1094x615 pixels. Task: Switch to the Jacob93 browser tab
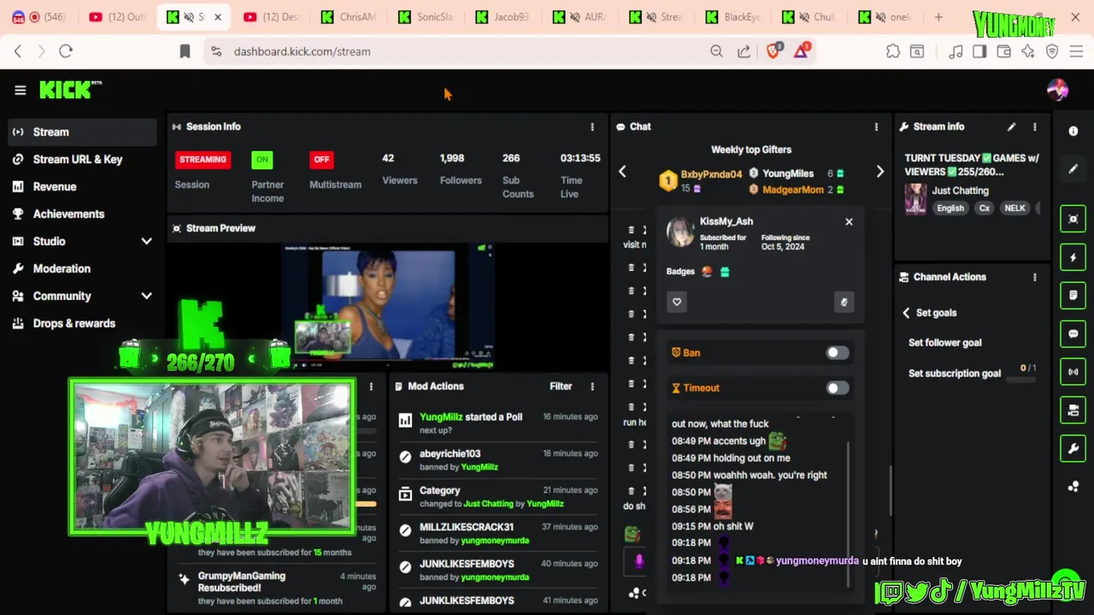click(x=502, y=17)
